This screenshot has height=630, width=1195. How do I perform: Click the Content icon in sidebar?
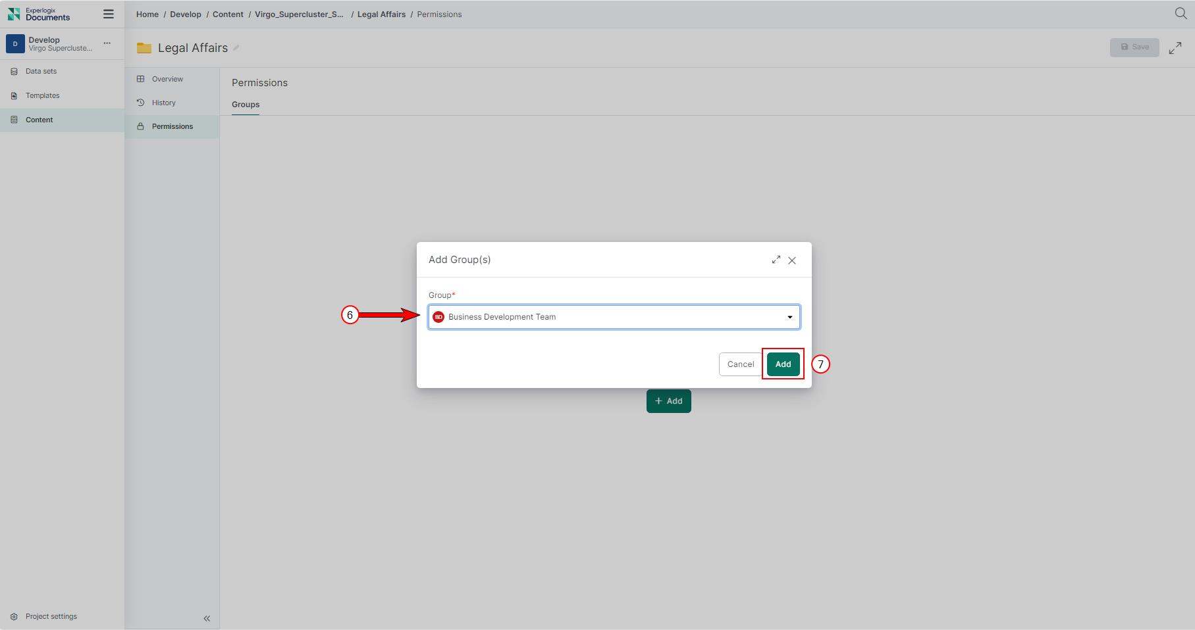pos(14,120)
